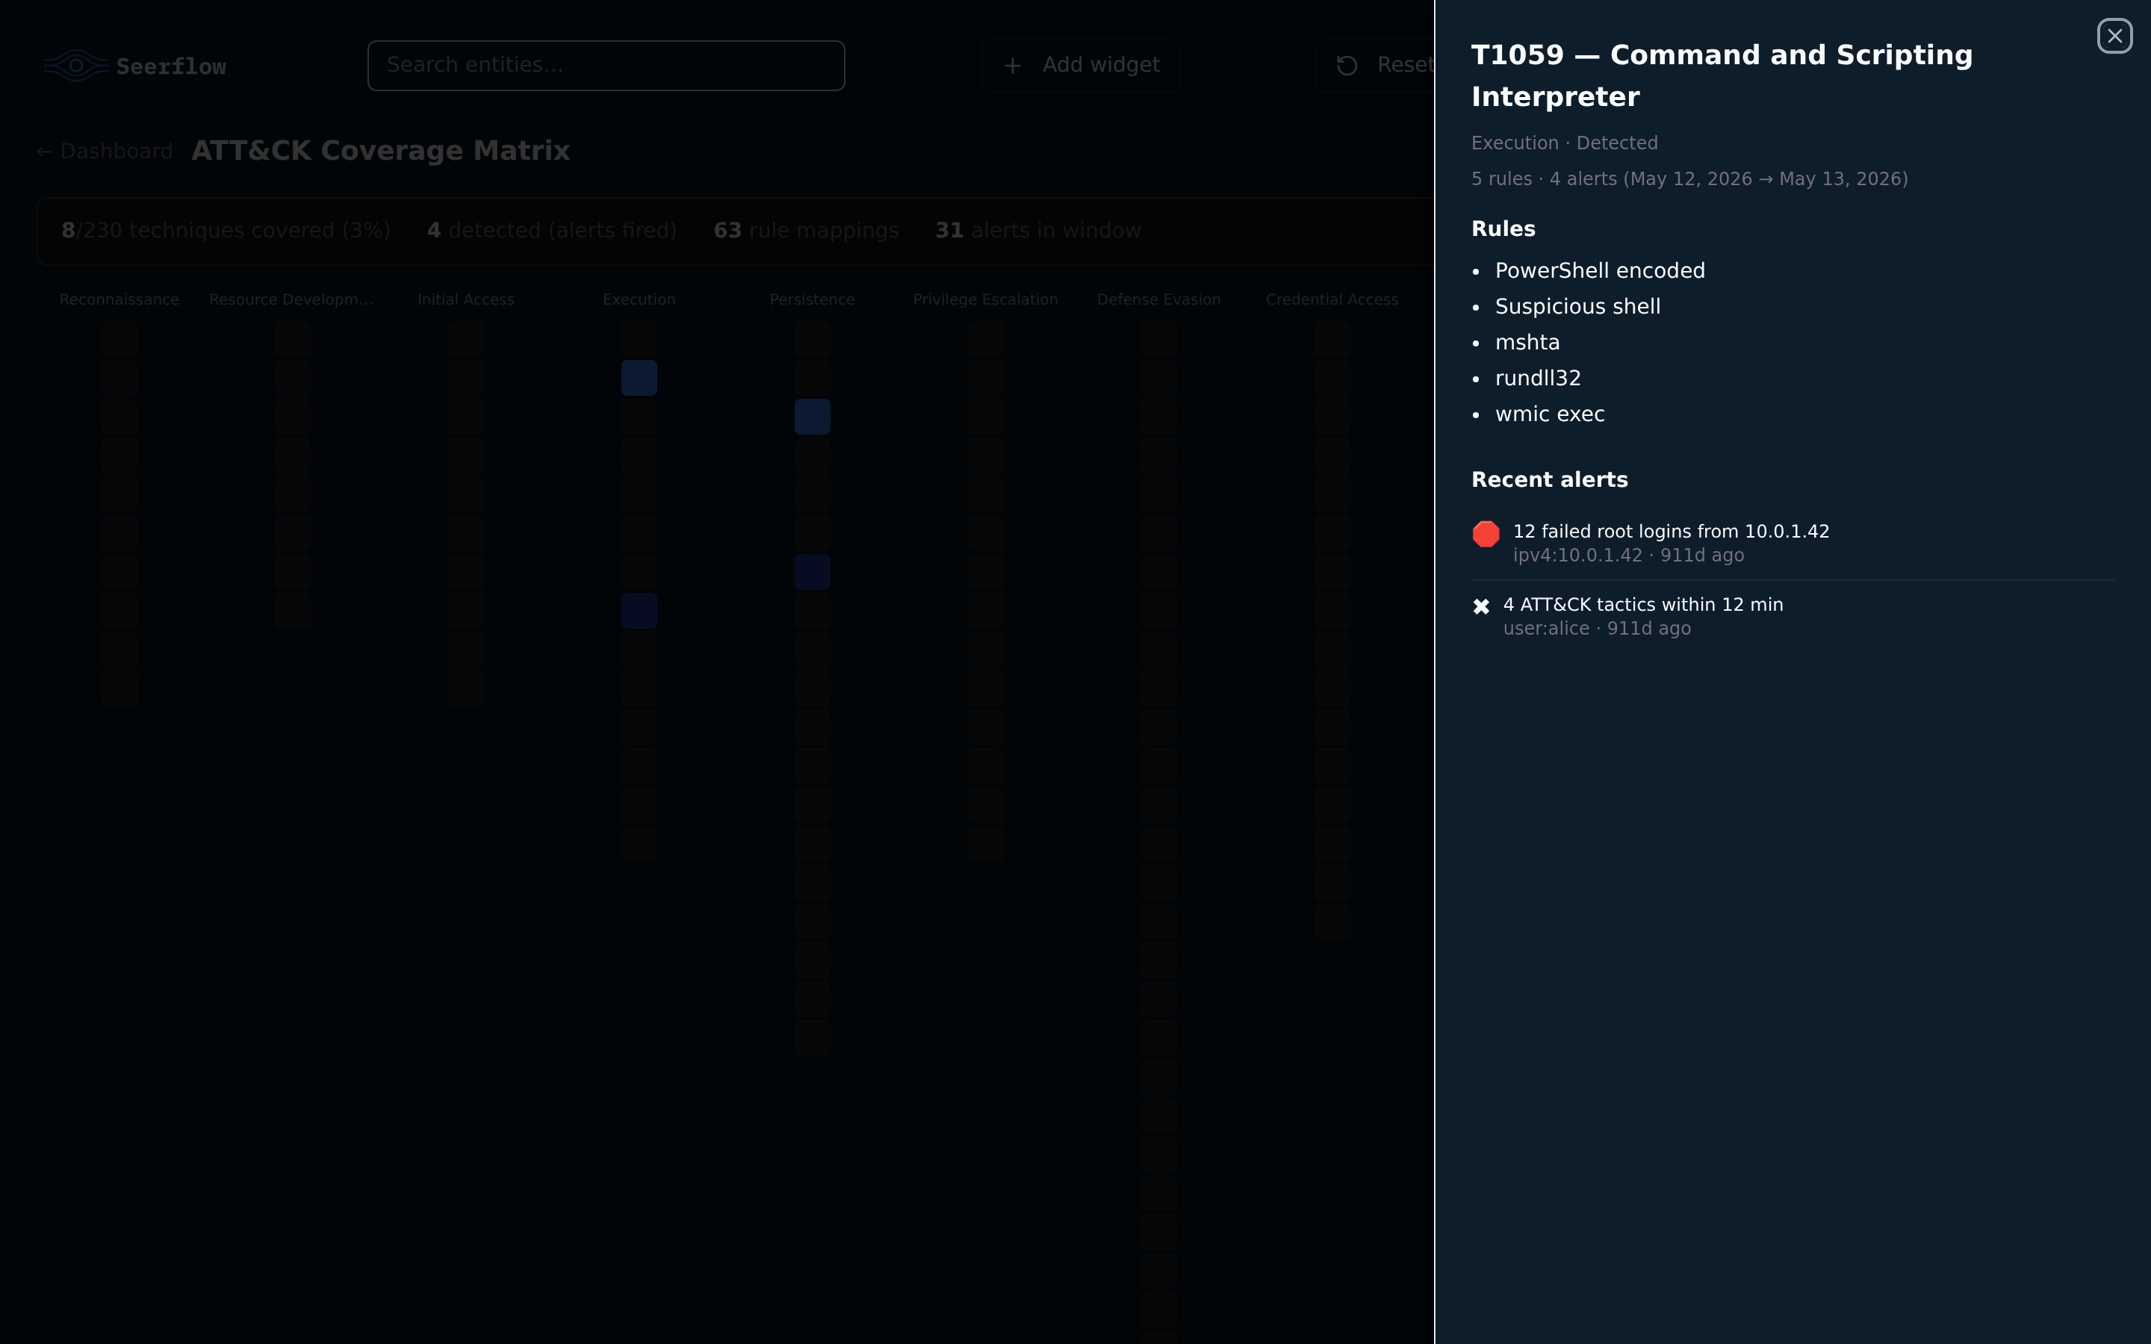Select the 'mshta' rule
This screenshot has width=2151, height=1344.
tap(1527, 342)
